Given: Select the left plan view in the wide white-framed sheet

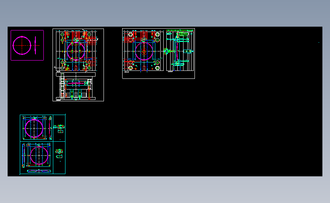Looking at the screenshot, I should pos(143,51).
